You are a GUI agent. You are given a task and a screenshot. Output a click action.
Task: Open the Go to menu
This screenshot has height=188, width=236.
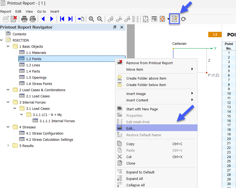coord(41,11)
